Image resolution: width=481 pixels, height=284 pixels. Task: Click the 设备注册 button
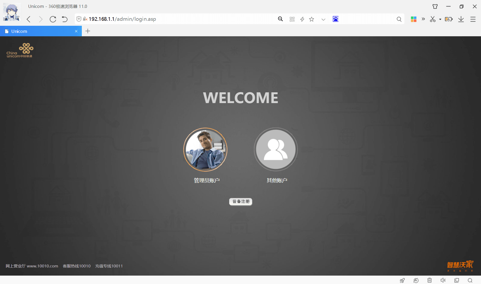(241, 202)
